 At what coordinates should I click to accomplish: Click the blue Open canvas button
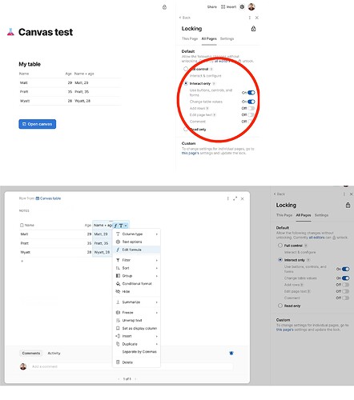coord(38,124)
